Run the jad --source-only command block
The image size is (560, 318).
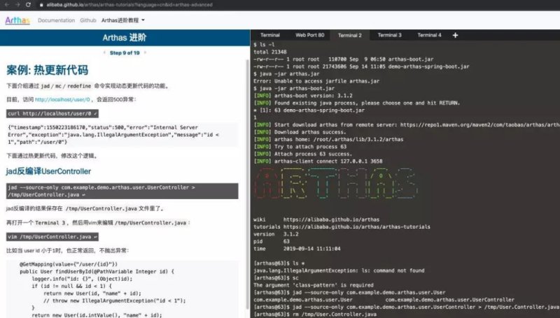pyautogui.click(x=122, y=191)
